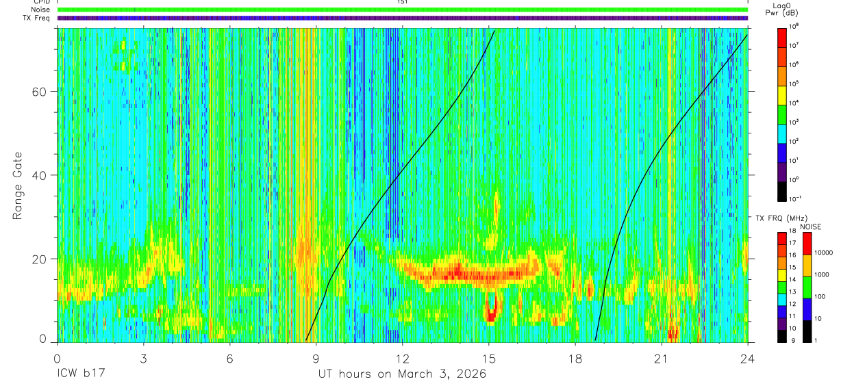This screenshot has height=388, width=841.
Task: Click the x-axis tick label '12'
Action: point(403,359)
